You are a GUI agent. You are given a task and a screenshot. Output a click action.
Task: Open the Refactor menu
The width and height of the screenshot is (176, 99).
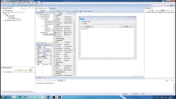coord(14,3)
